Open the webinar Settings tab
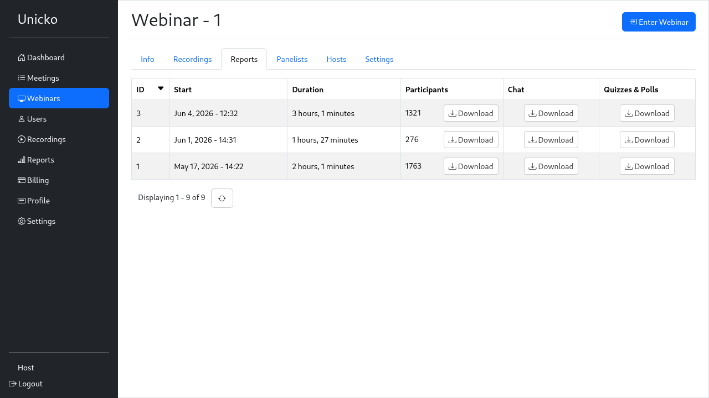The image size is (709, 398). point(379,59)
